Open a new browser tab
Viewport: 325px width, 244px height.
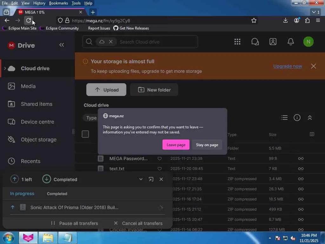tap(93, 12)
